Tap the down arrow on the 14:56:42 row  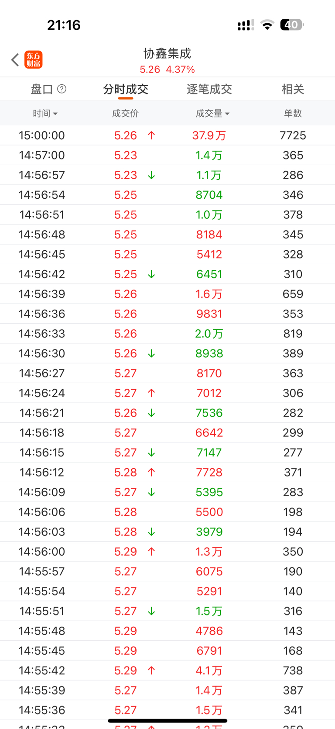pos(151,274)
